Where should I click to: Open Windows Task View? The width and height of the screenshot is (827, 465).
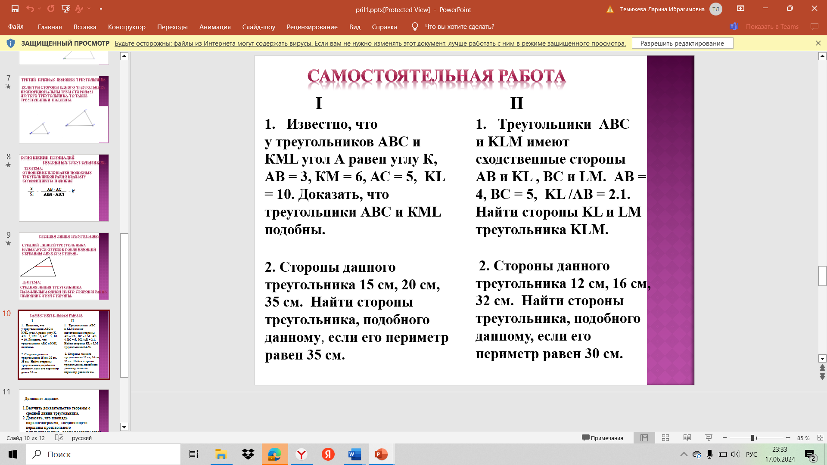pos(194,454)
